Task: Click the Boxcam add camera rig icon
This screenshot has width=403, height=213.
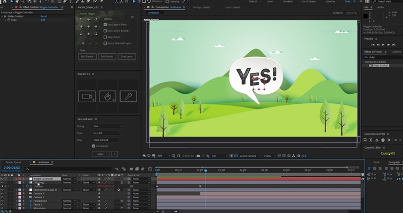Action: tap(107, 96)
